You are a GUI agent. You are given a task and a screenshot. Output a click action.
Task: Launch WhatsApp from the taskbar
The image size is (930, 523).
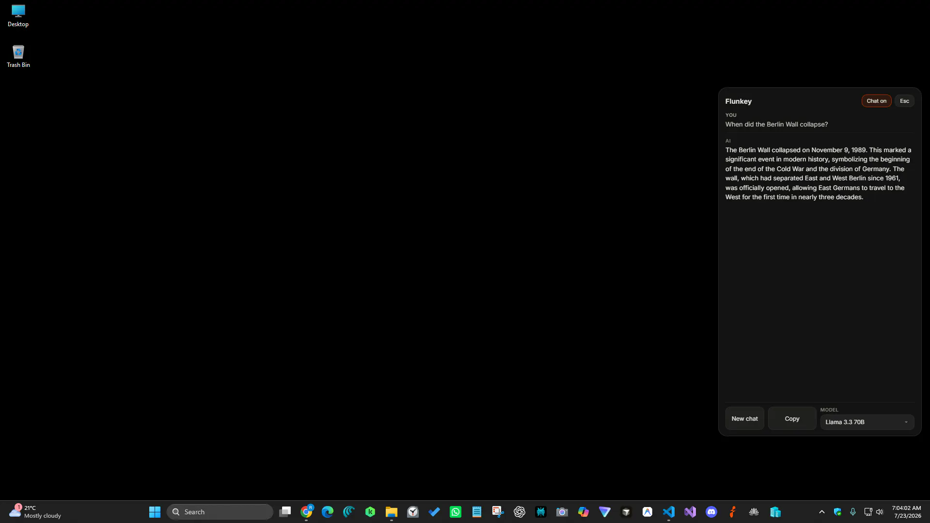tap(456, 512)
